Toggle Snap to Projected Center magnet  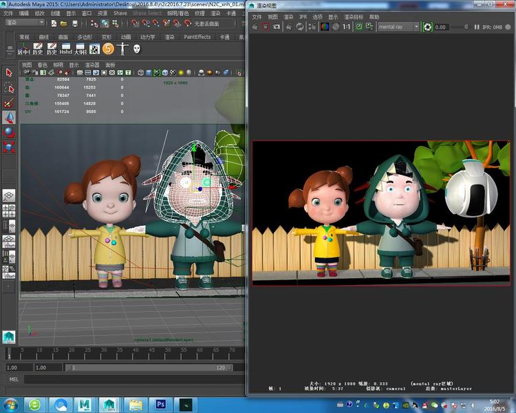click(166, 23)
